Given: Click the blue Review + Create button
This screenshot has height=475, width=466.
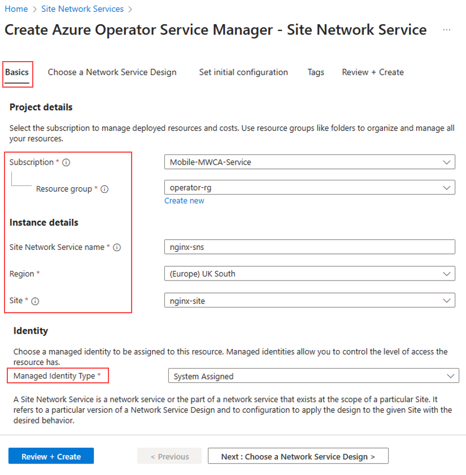Looking at the screenshot, I should [x=51, y=456].
